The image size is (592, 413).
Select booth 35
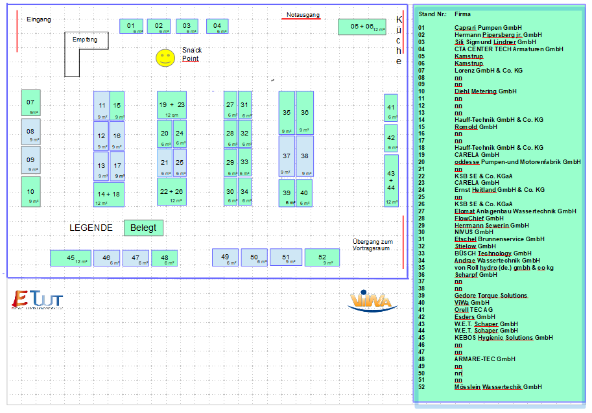[287, 113]
